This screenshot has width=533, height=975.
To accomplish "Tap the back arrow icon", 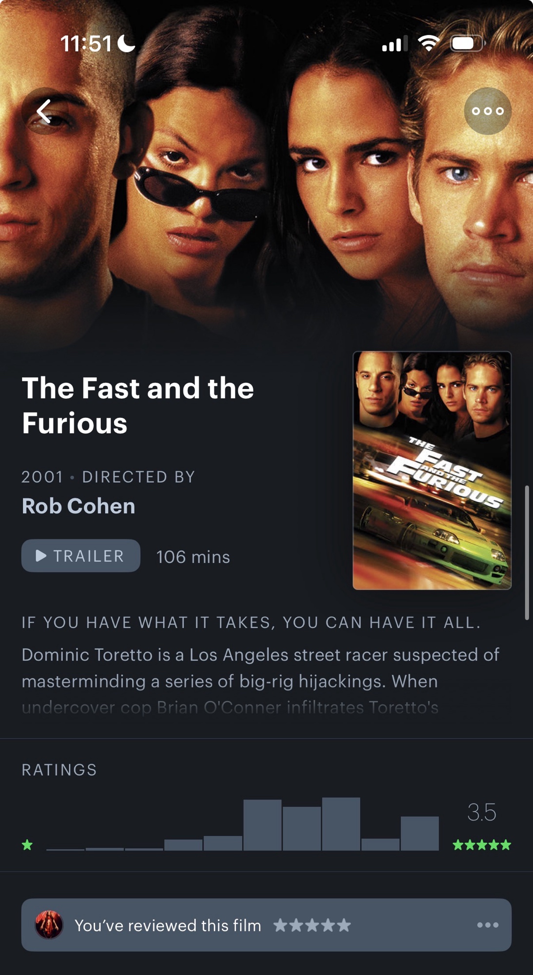I will (45, 111).
